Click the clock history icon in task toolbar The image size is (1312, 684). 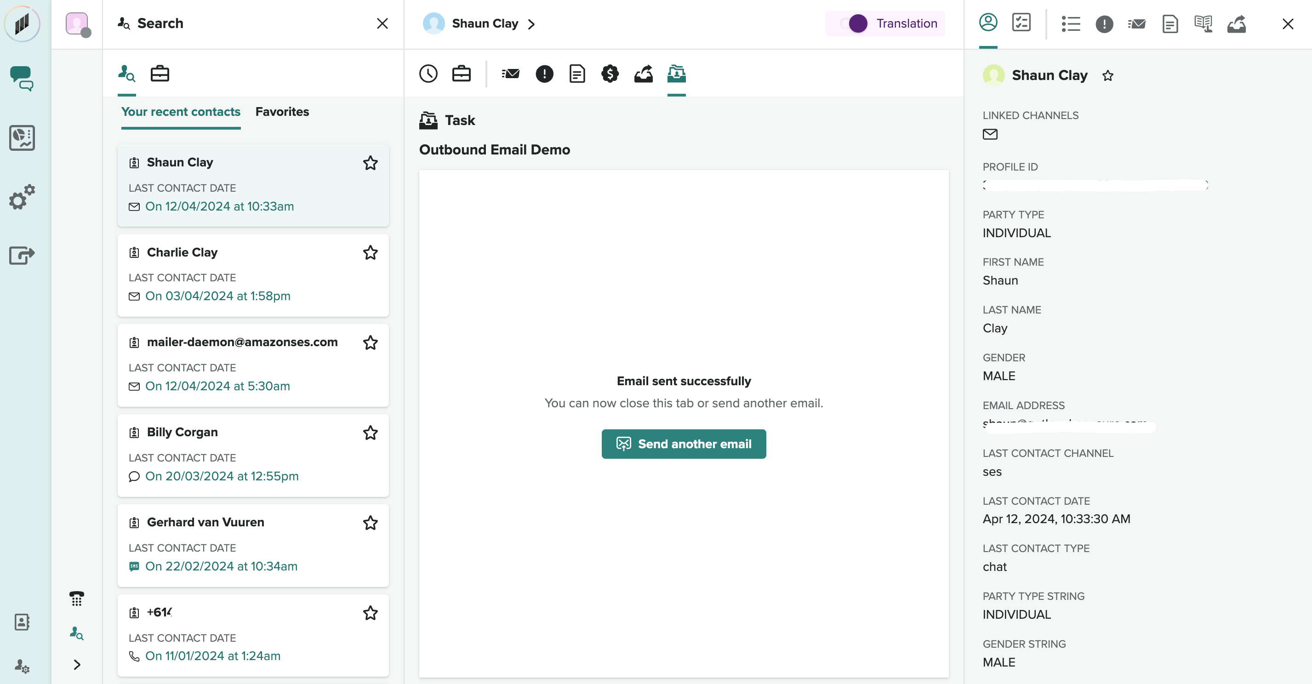coord(428,74)
